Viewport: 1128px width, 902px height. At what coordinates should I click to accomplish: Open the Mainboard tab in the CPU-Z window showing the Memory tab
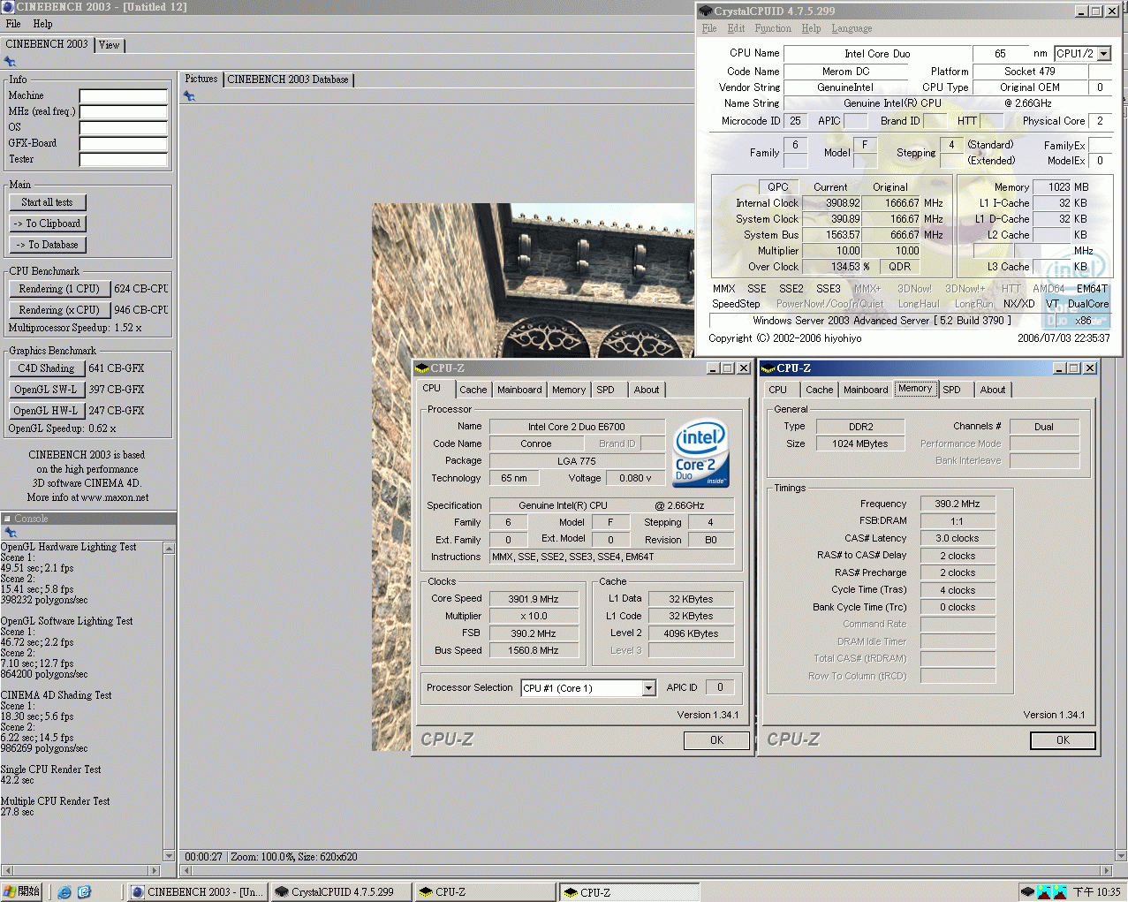coord(866,390)
